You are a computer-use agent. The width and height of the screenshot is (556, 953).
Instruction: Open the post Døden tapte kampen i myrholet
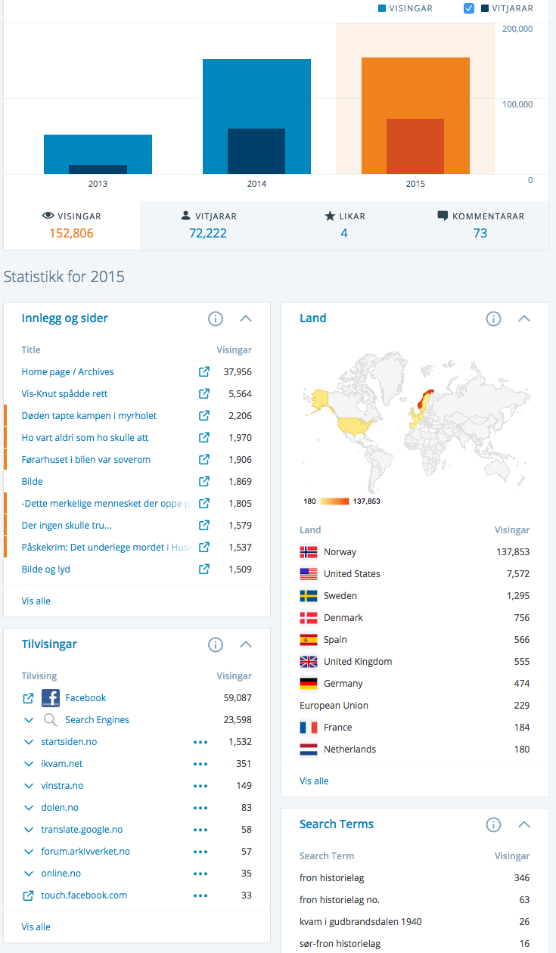(x=89, y=416)
